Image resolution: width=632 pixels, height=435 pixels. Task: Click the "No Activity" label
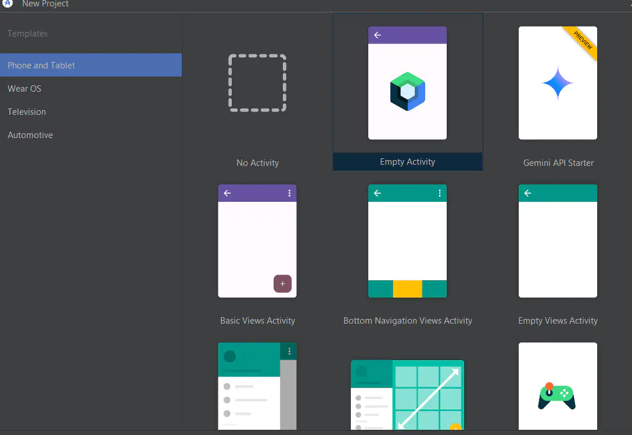pyautogui.click(x=257, y=163)
